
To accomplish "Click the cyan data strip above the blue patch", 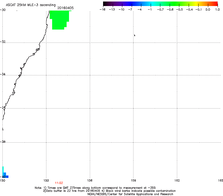I will 3,169.
